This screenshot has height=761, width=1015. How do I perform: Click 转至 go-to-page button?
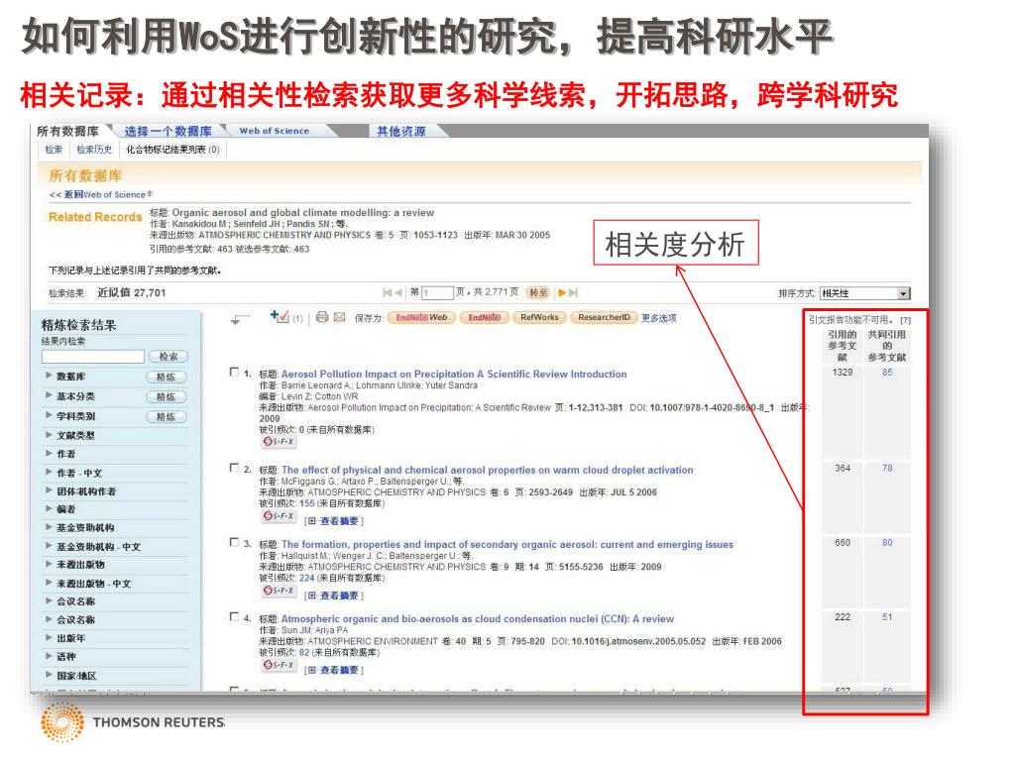pos(538,292)
